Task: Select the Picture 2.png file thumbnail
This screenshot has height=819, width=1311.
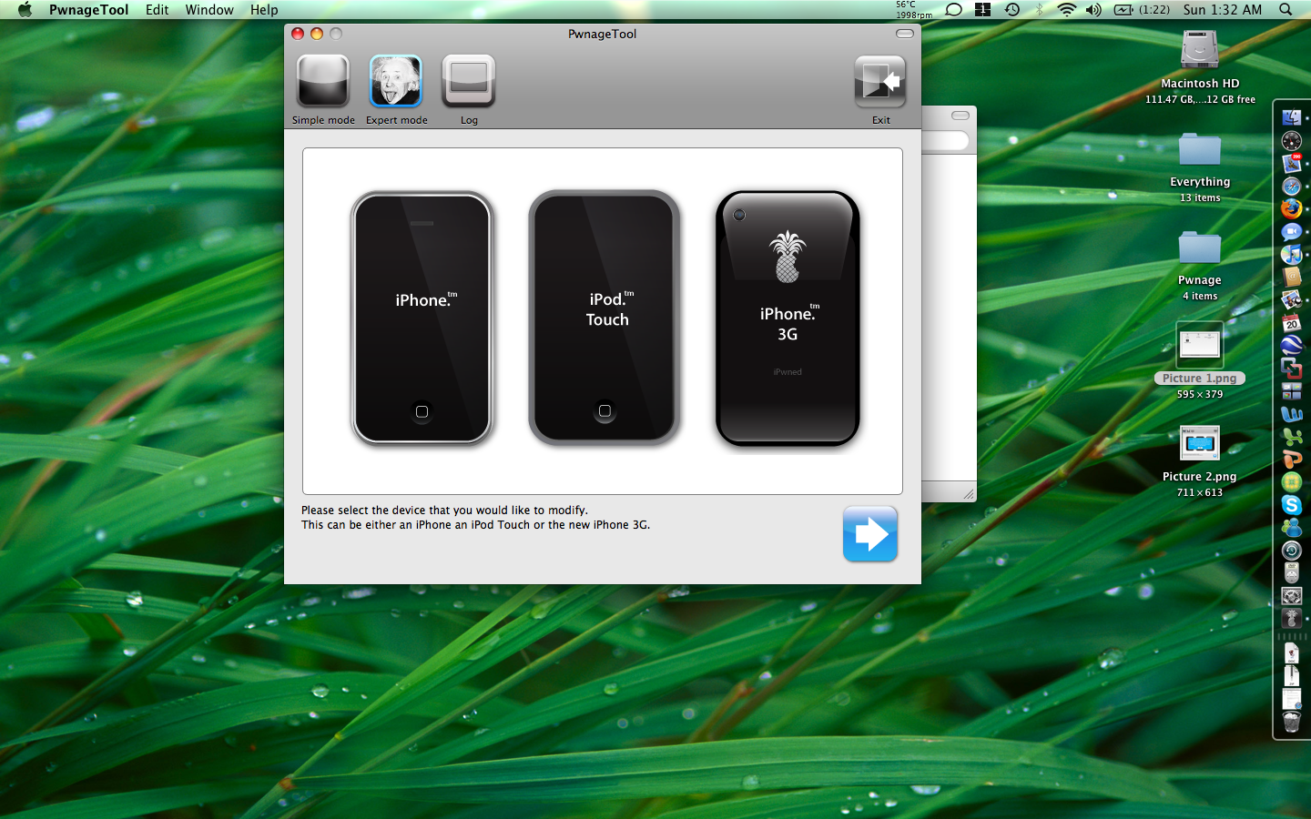Action: coord(1200,443)
